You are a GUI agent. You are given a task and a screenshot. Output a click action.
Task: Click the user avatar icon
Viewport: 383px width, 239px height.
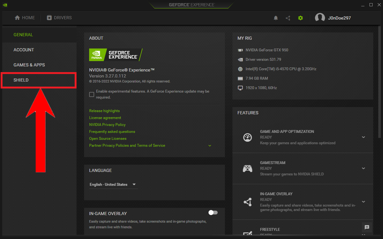320,18
